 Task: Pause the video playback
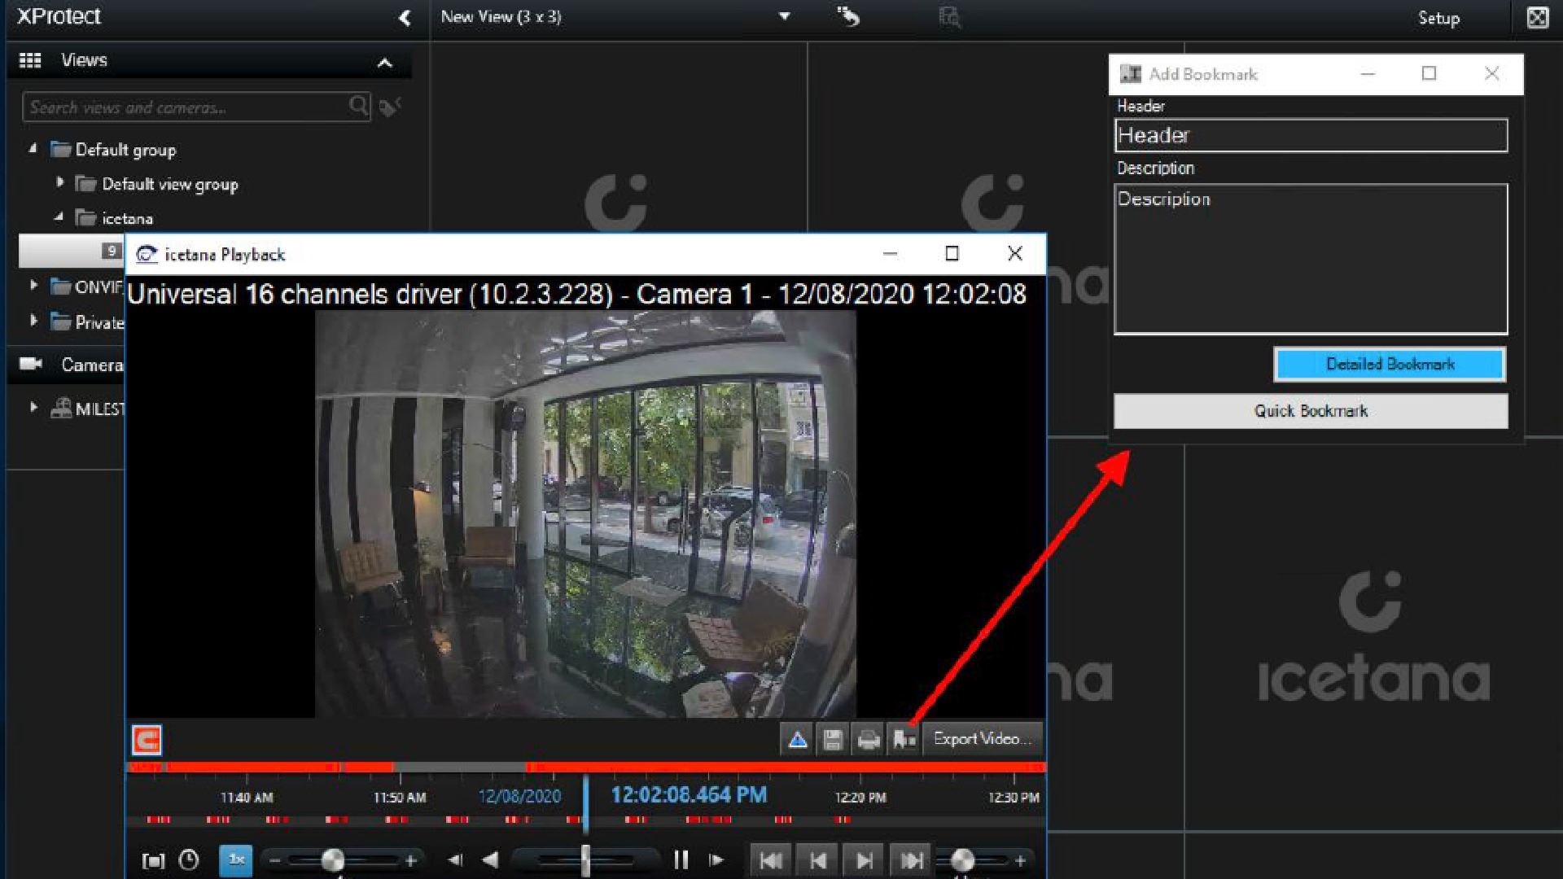coord(681,860)
